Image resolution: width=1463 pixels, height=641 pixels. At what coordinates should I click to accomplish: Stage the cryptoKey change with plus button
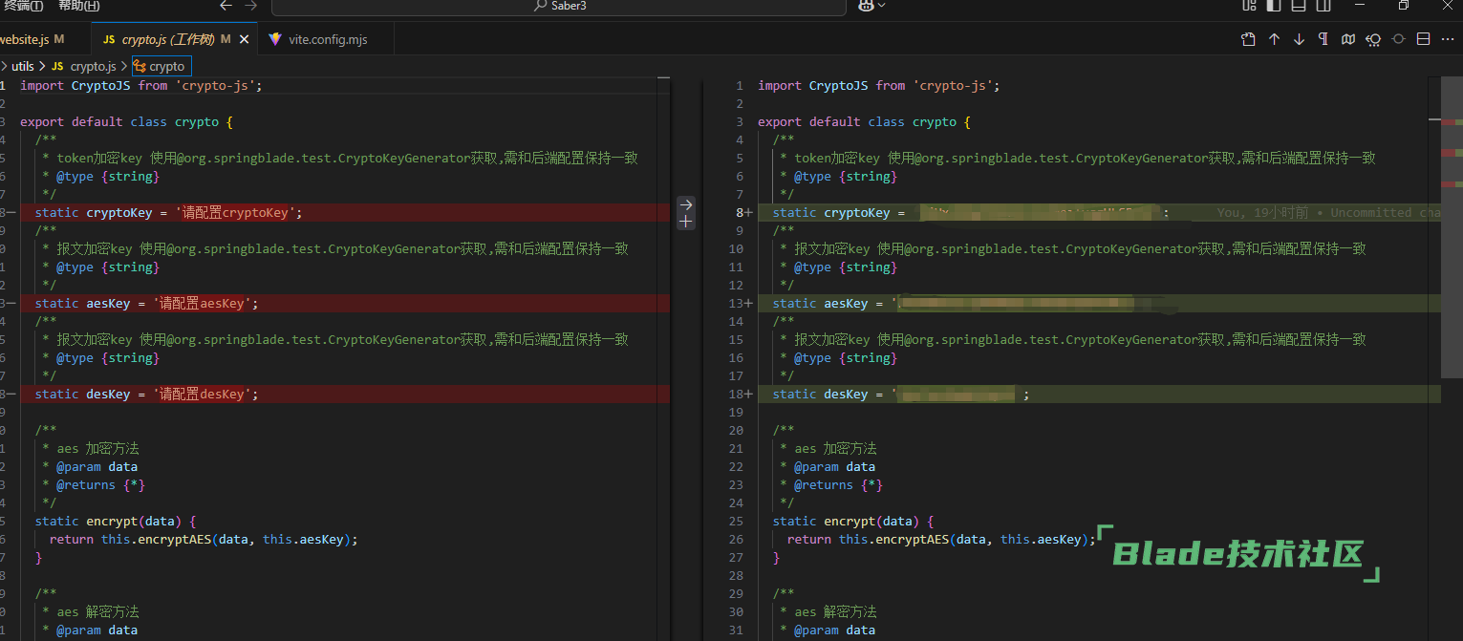[686, 222]
